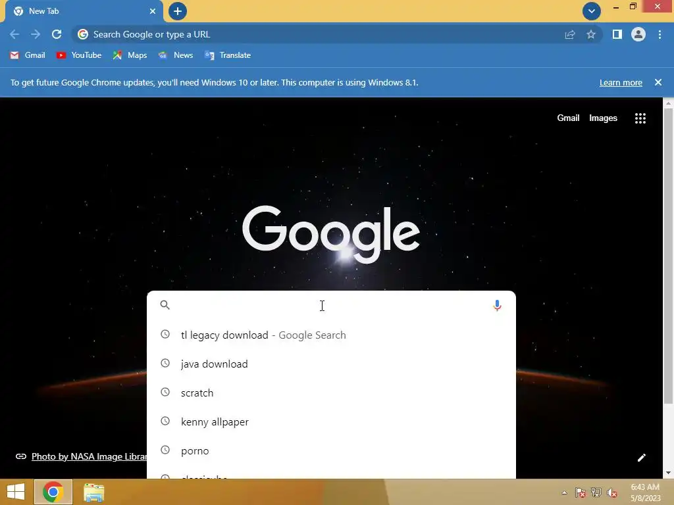This screenshot has width=674, height=505.
Task: Select 'kenny allpaper' suggestion
Action: point(331,421)
